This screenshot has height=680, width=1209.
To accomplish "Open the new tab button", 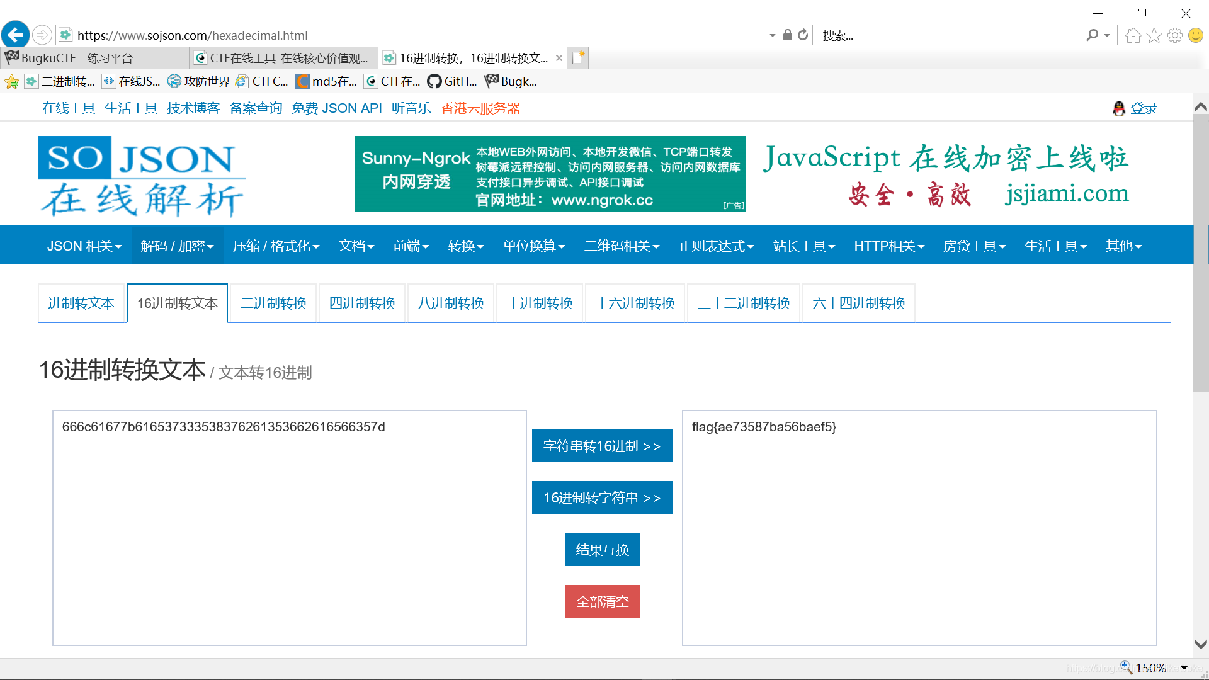I will click(x=579, y=58).
